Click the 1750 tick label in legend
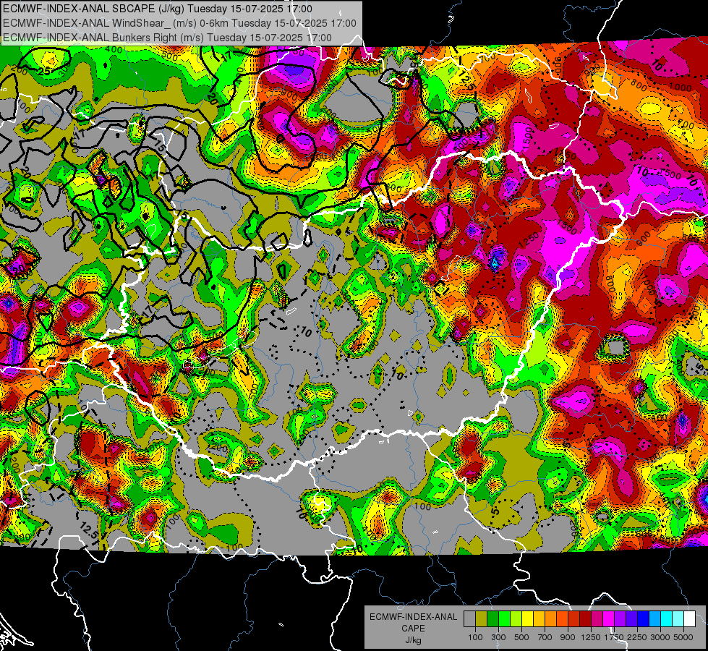This screenshot has width=708, height=651. click(615, 637)
